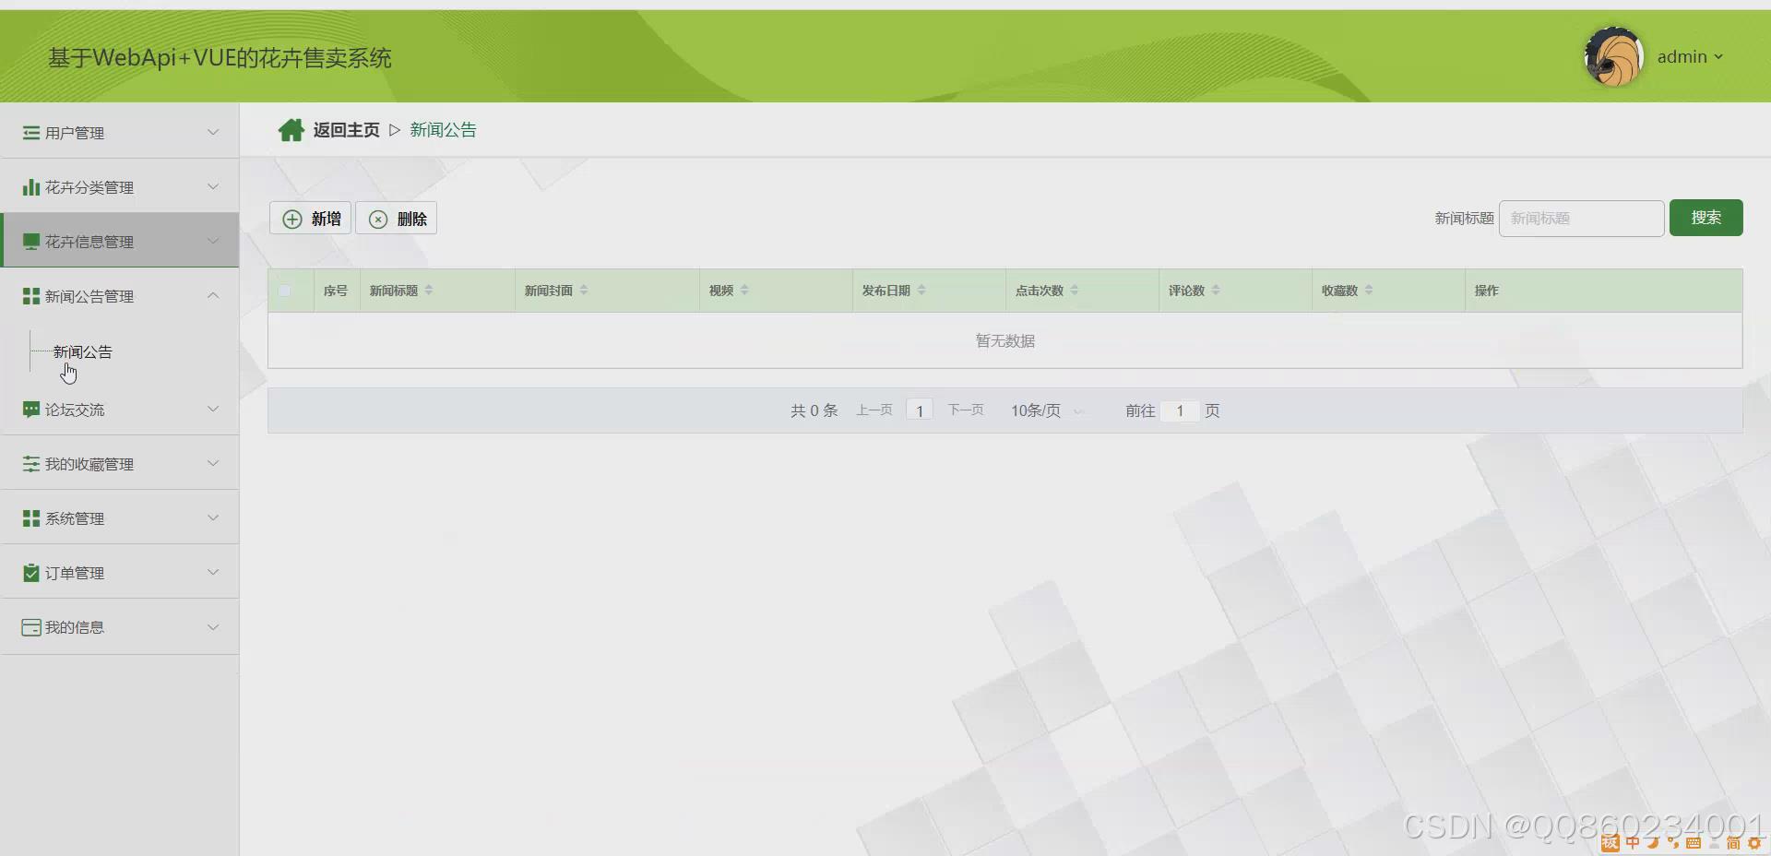Focus the 前往 page jump input
This screenshot has height=856, width=1771.
(1180, 410)
